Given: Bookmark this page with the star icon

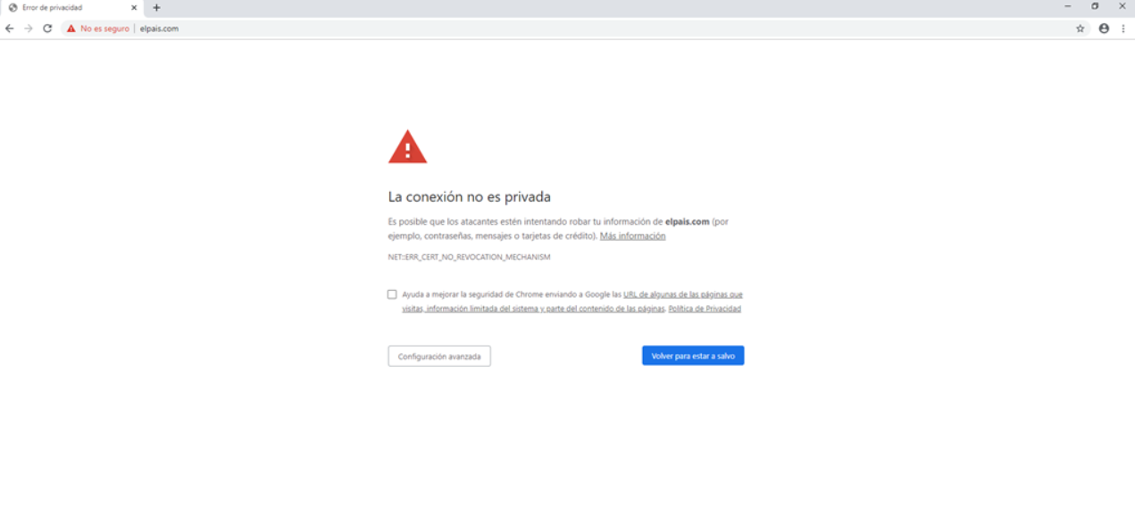Looking at the screenshot, I should tap(1080, 29).
